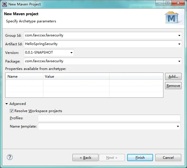187x168 pixels.
Task: Click the 'Properties available from archetype:' label
Action: coord(36,69)
